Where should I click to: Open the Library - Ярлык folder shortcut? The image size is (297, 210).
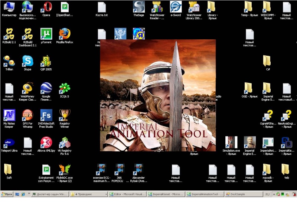click(x=212, y=10)
